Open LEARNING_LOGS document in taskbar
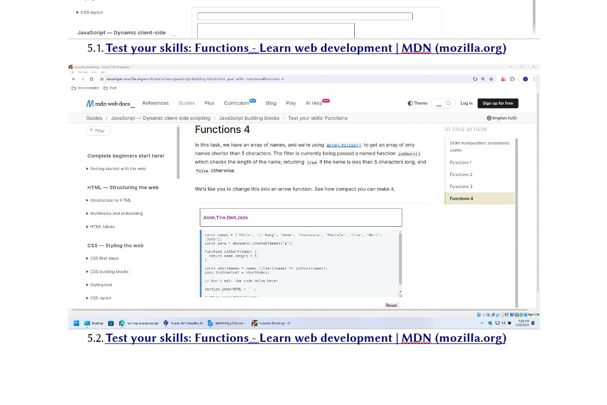 [227, 323]
